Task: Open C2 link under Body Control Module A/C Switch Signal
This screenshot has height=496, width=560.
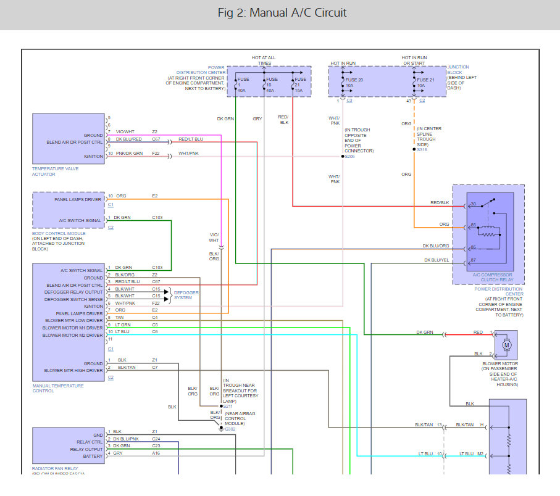Action: pos(111,227)
